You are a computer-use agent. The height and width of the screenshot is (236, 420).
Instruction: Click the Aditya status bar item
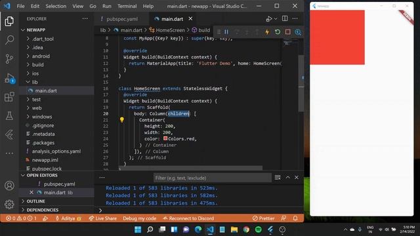point(68,218)
